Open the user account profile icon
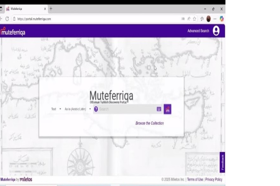Image resolution: width=280 pixels, height=186 pixels. pyautogui.click(x=216, y=31)
